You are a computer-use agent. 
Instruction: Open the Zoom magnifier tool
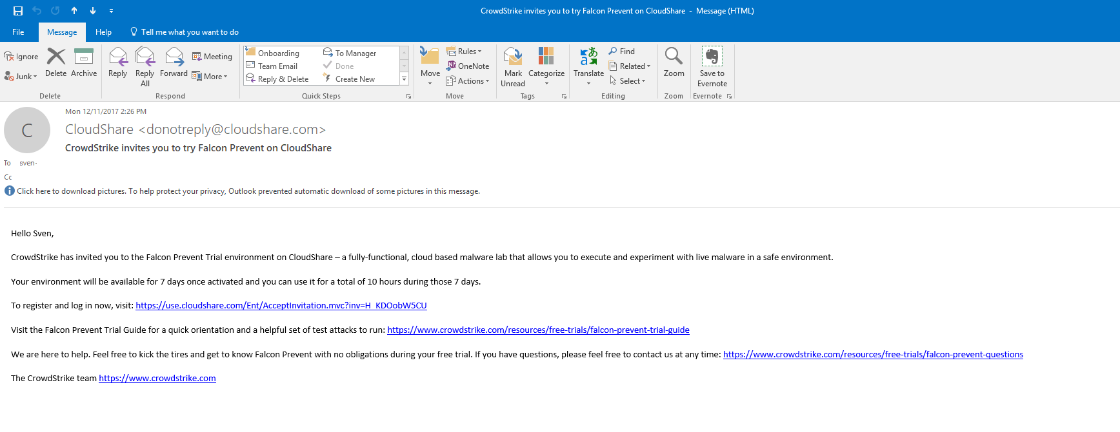(674, 62)
